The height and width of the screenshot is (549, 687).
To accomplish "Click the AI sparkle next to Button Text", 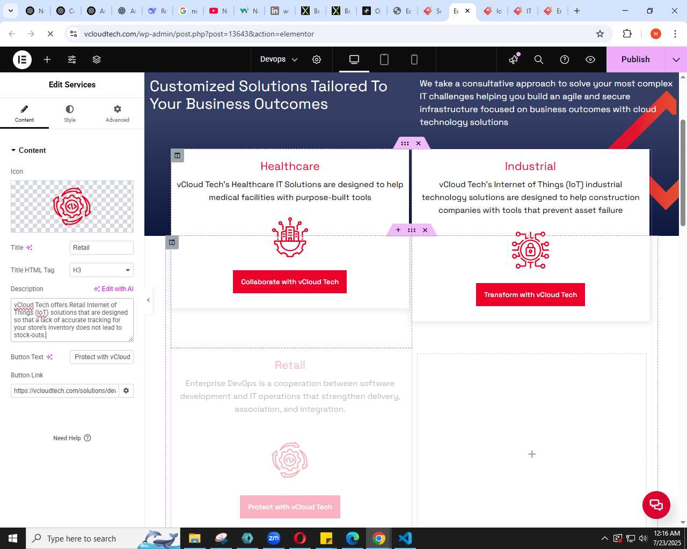I will pyautogui.click(x=50, y=357).
